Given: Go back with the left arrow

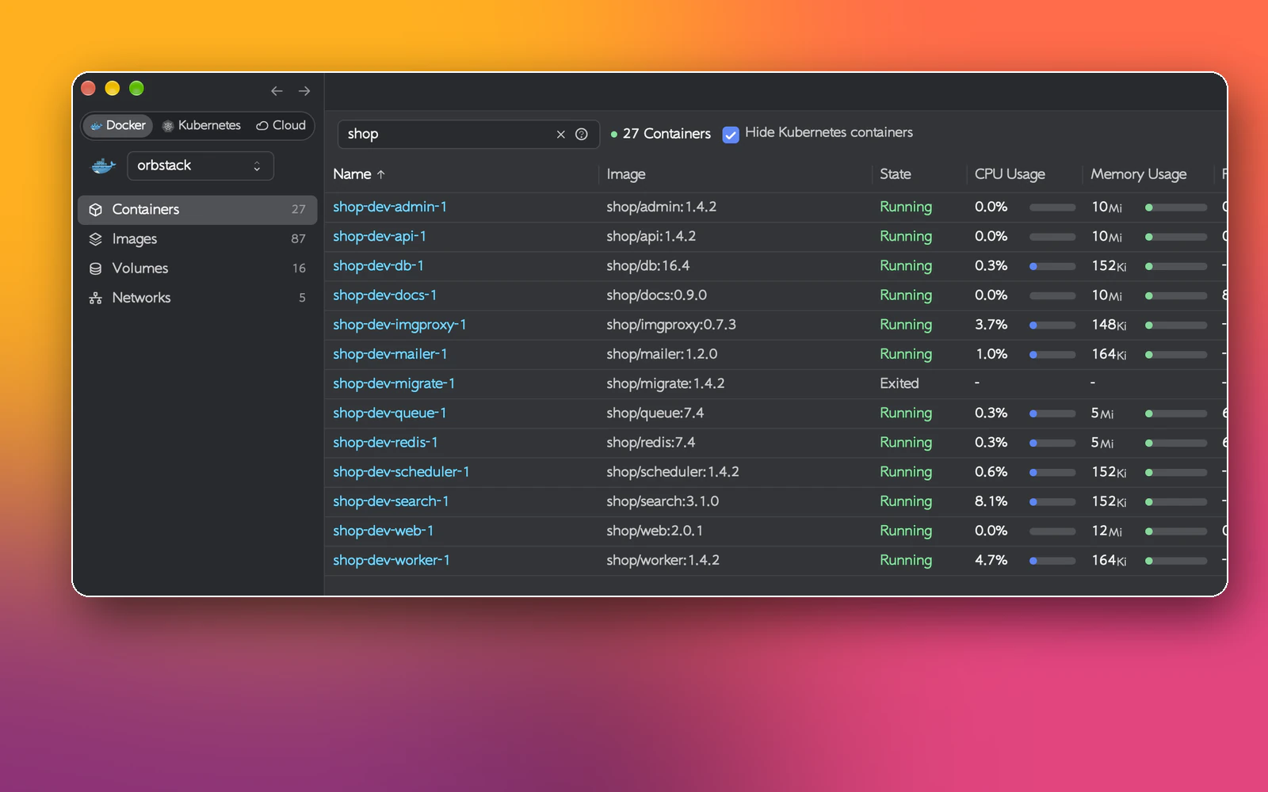Looking at the screenshot, I should pos(277,91).
